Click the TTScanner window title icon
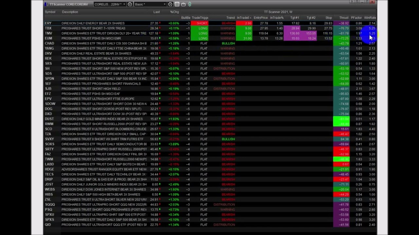Viewport: 419px width, 235px height. pos(47,4)
